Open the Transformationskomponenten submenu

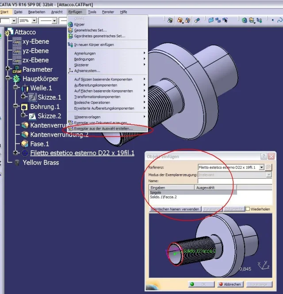point(107,97)
